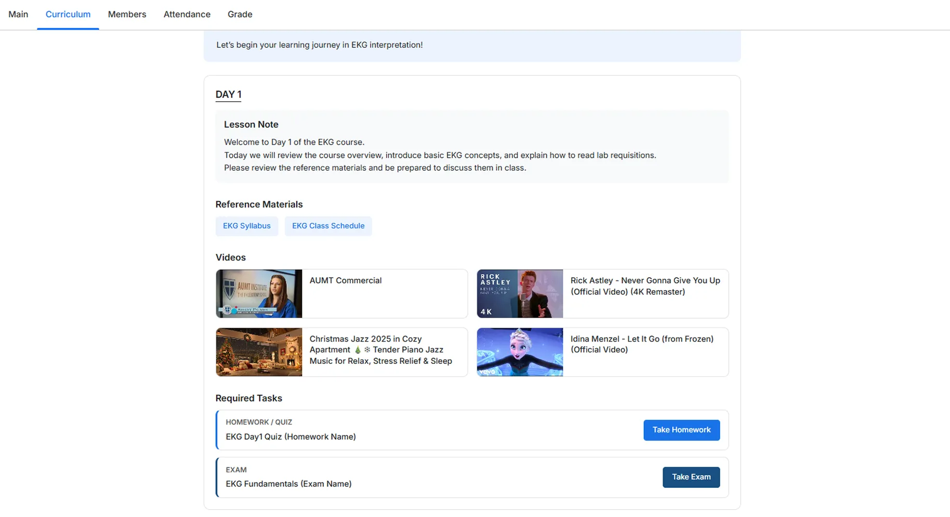Select the EKG Fundamentals exam row
Screen dimensions: 950x517
(x=288, y=484)
